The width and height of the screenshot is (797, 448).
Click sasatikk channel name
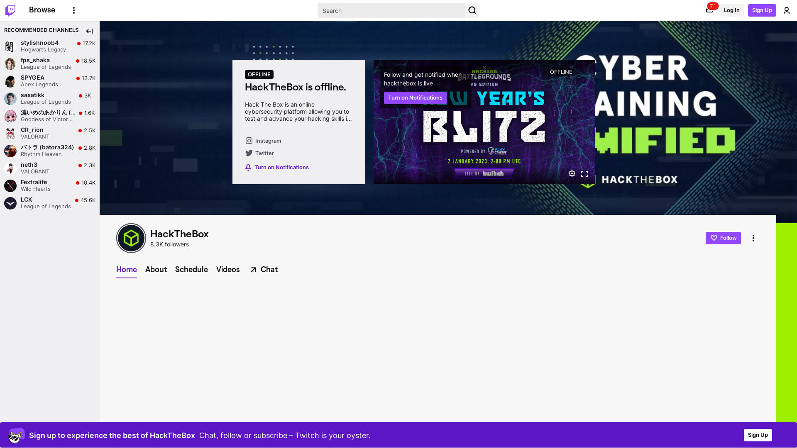[x=32, y=95]
